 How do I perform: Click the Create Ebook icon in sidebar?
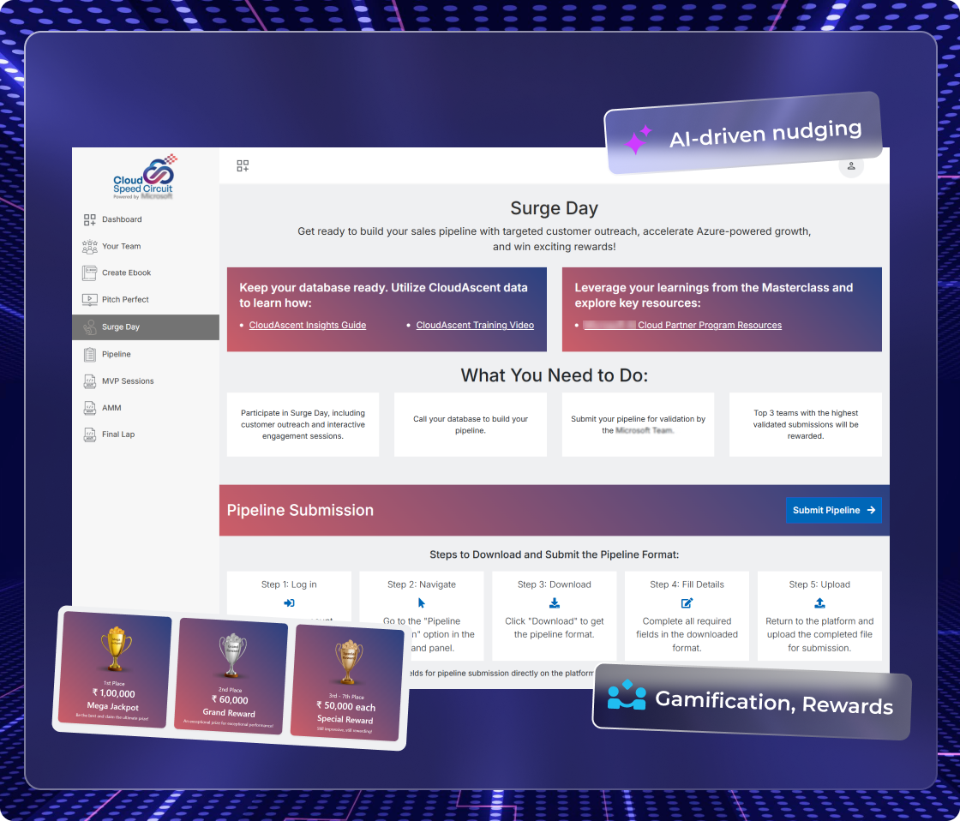pyautogui.click(x=89, y=273)
